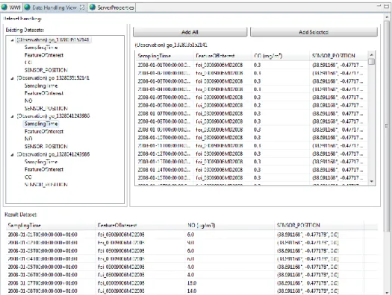392x295 pixels.
Task: Click the globe icon on the ServerProperties tab
Action: (x=93, y=7)
